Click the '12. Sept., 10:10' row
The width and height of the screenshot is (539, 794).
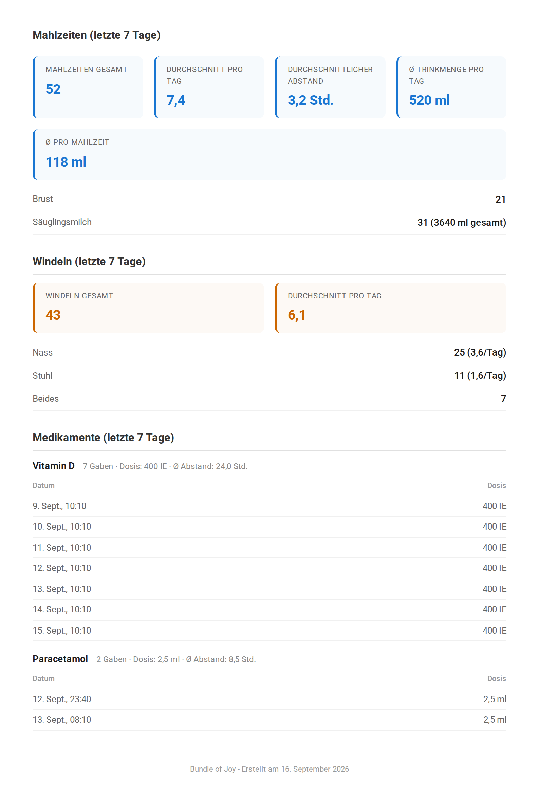tap(269, 568)
